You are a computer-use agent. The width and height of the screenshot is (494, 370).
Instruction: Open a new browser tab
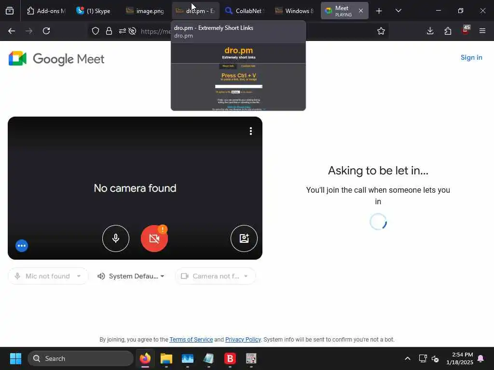(x=379, y=11)
